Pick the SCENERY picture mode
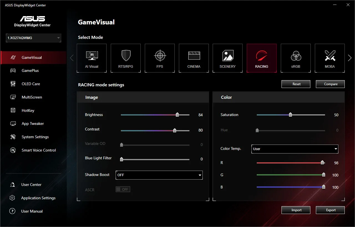This screenshot has width=355, height=227. (228, 58)
